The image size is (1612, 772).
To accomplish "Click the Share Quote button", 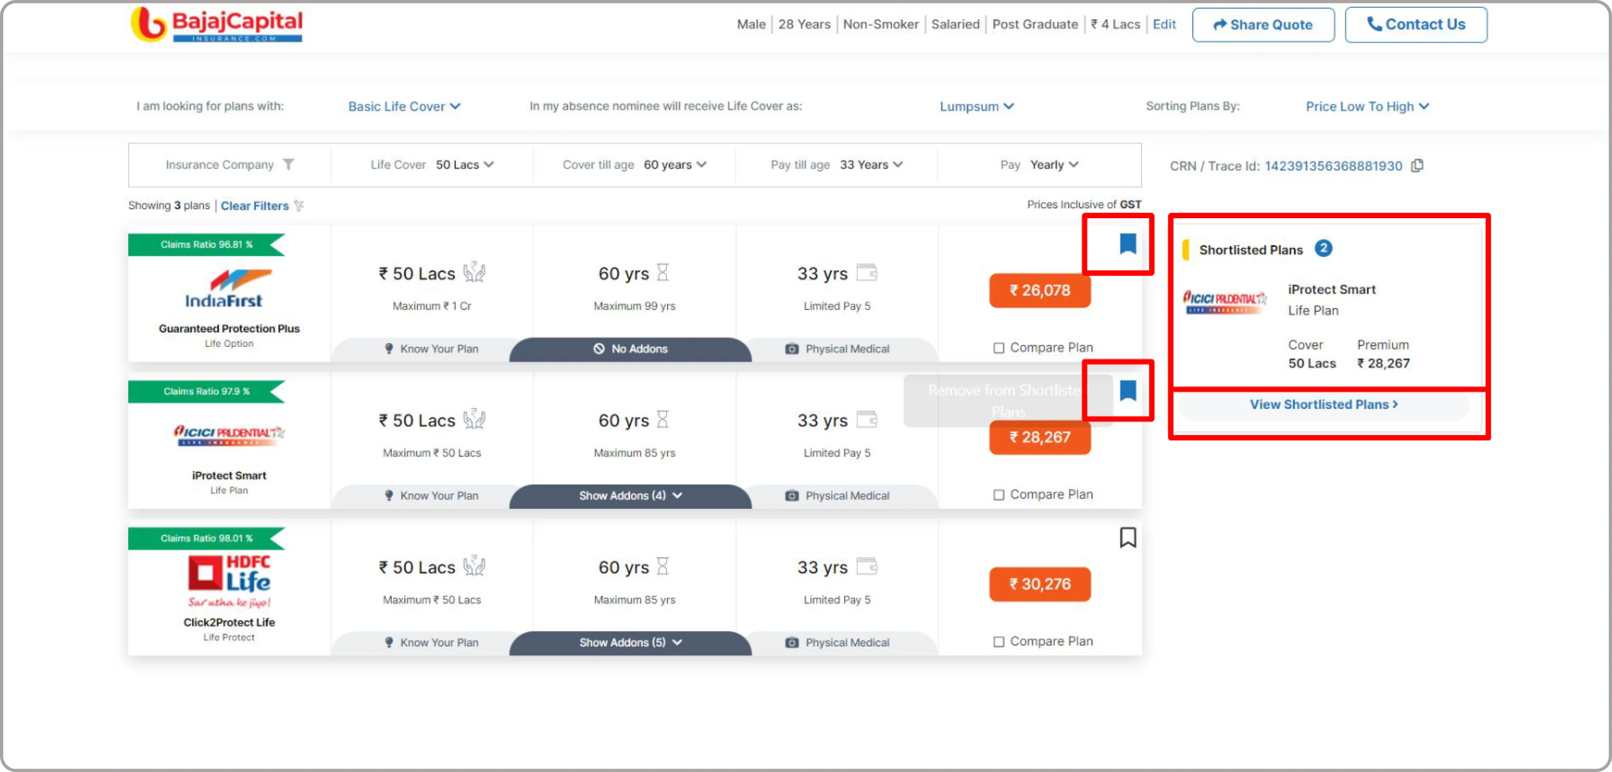I will tap(1263, 25).
